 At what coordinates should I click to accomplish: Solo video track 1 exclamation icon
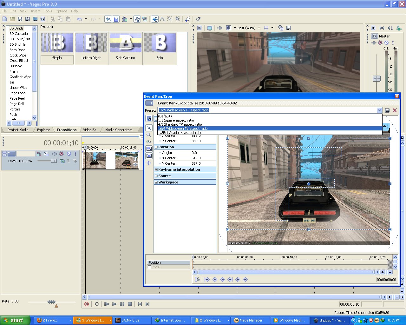pyautogui.click(x=75, y=154)
